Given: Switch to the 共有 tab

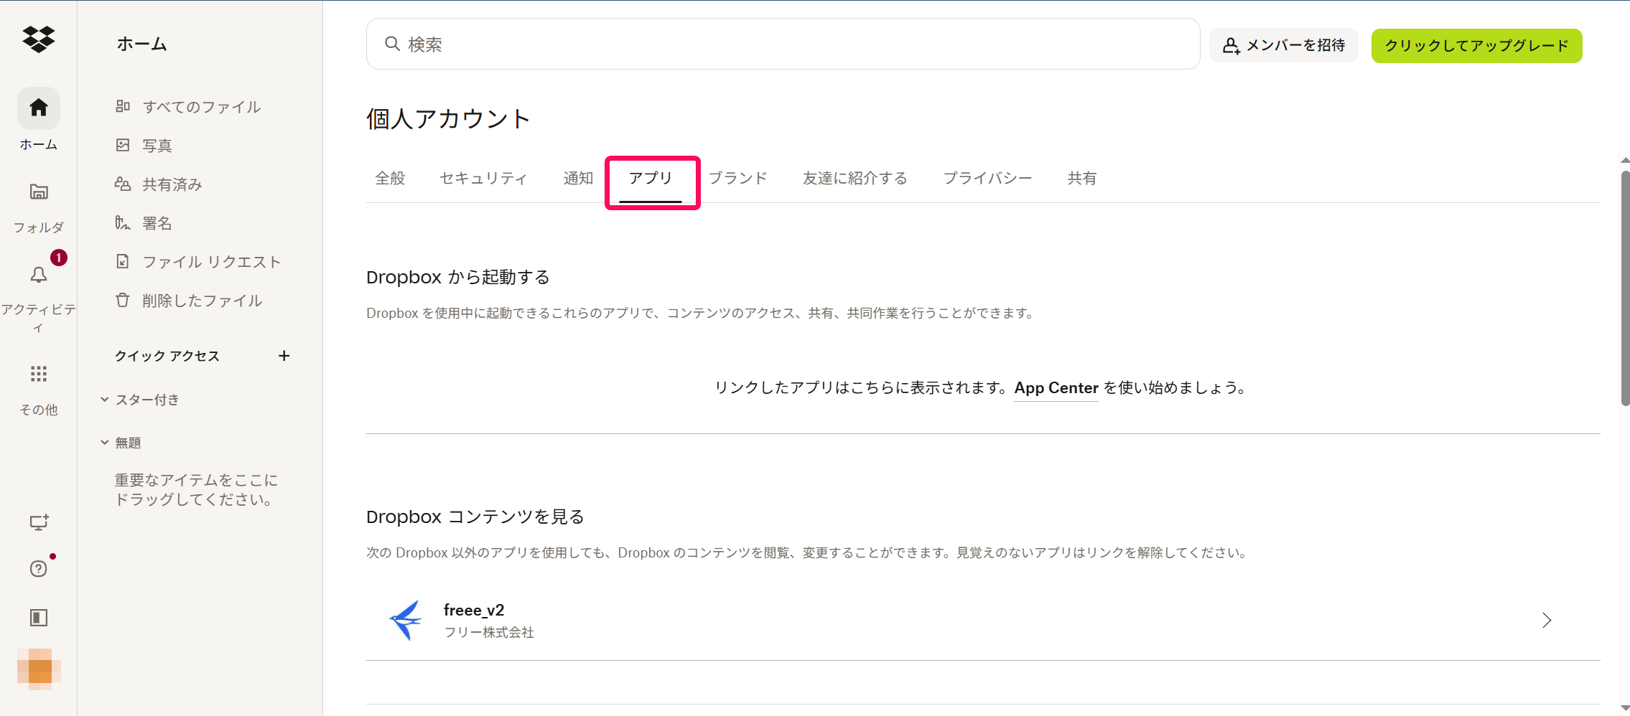Looking at the screenshot, I should tap(1081, 178).
